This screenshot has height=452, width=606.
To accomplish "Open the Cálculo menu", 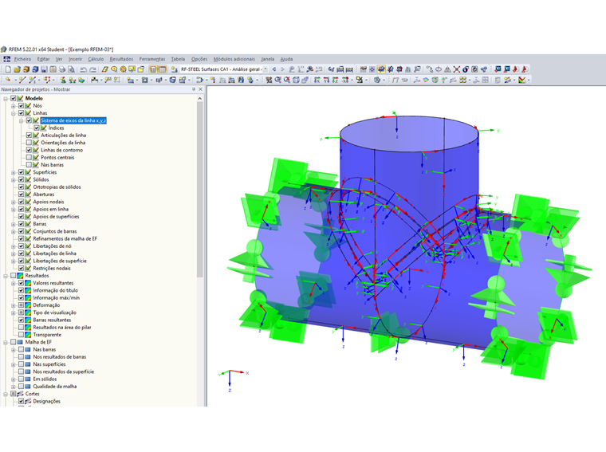I will tap(96, 59).
